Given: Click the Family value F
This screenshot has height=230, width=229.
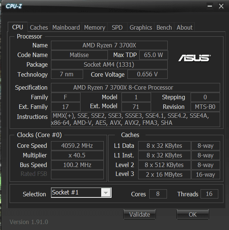Looking at the screenshot, I should tap(66, 97).
